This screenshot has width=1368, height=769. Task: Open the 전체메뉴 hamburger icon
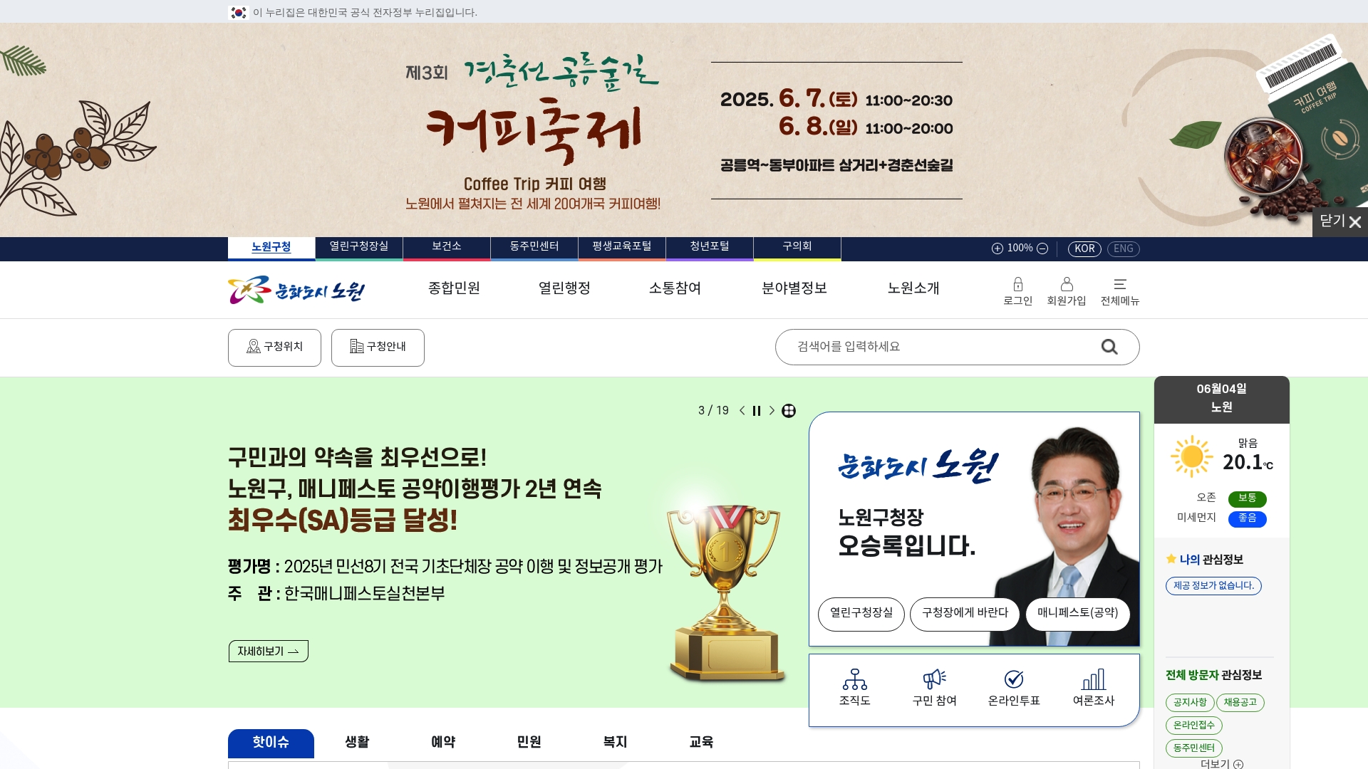(1120, 284)
